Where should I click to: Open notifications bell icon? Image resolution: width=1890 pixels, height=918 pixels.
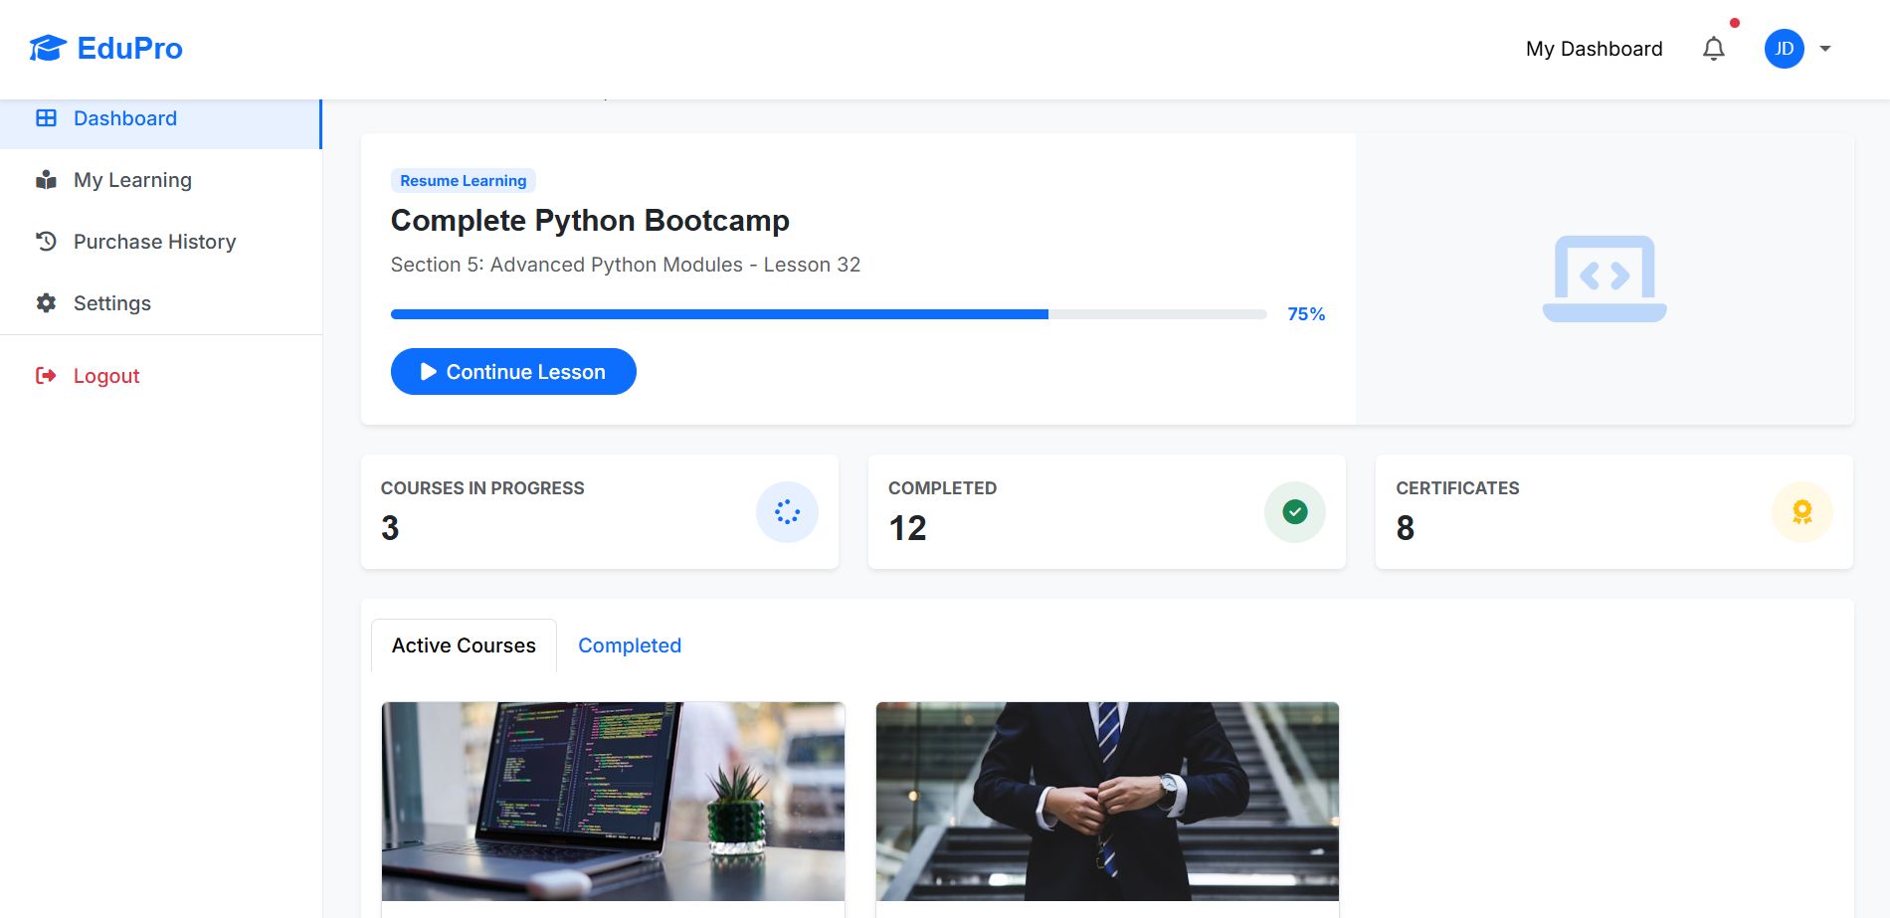[x=1713, y=49]
